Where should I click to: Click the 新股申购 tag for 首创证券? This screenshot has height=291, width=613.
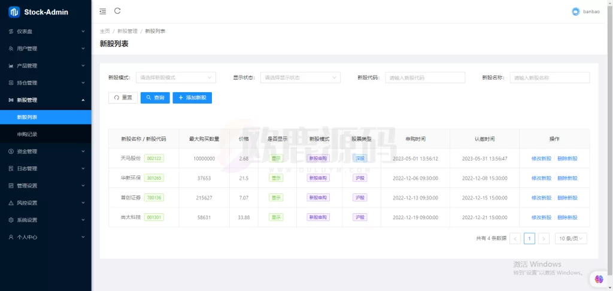[318, 198]
